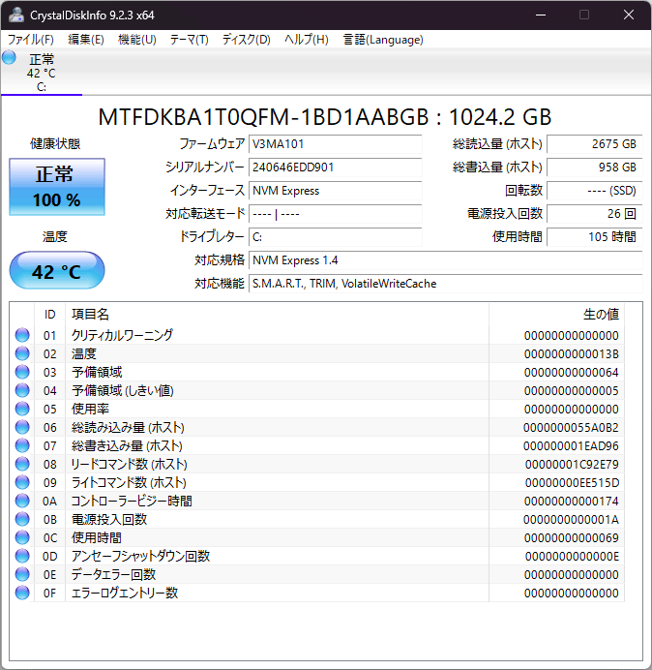The height and width of the screenshot is (670, 652).
Task: Open the 機能(U) menu
Action: pyautogui.click(x=136, y=40)
